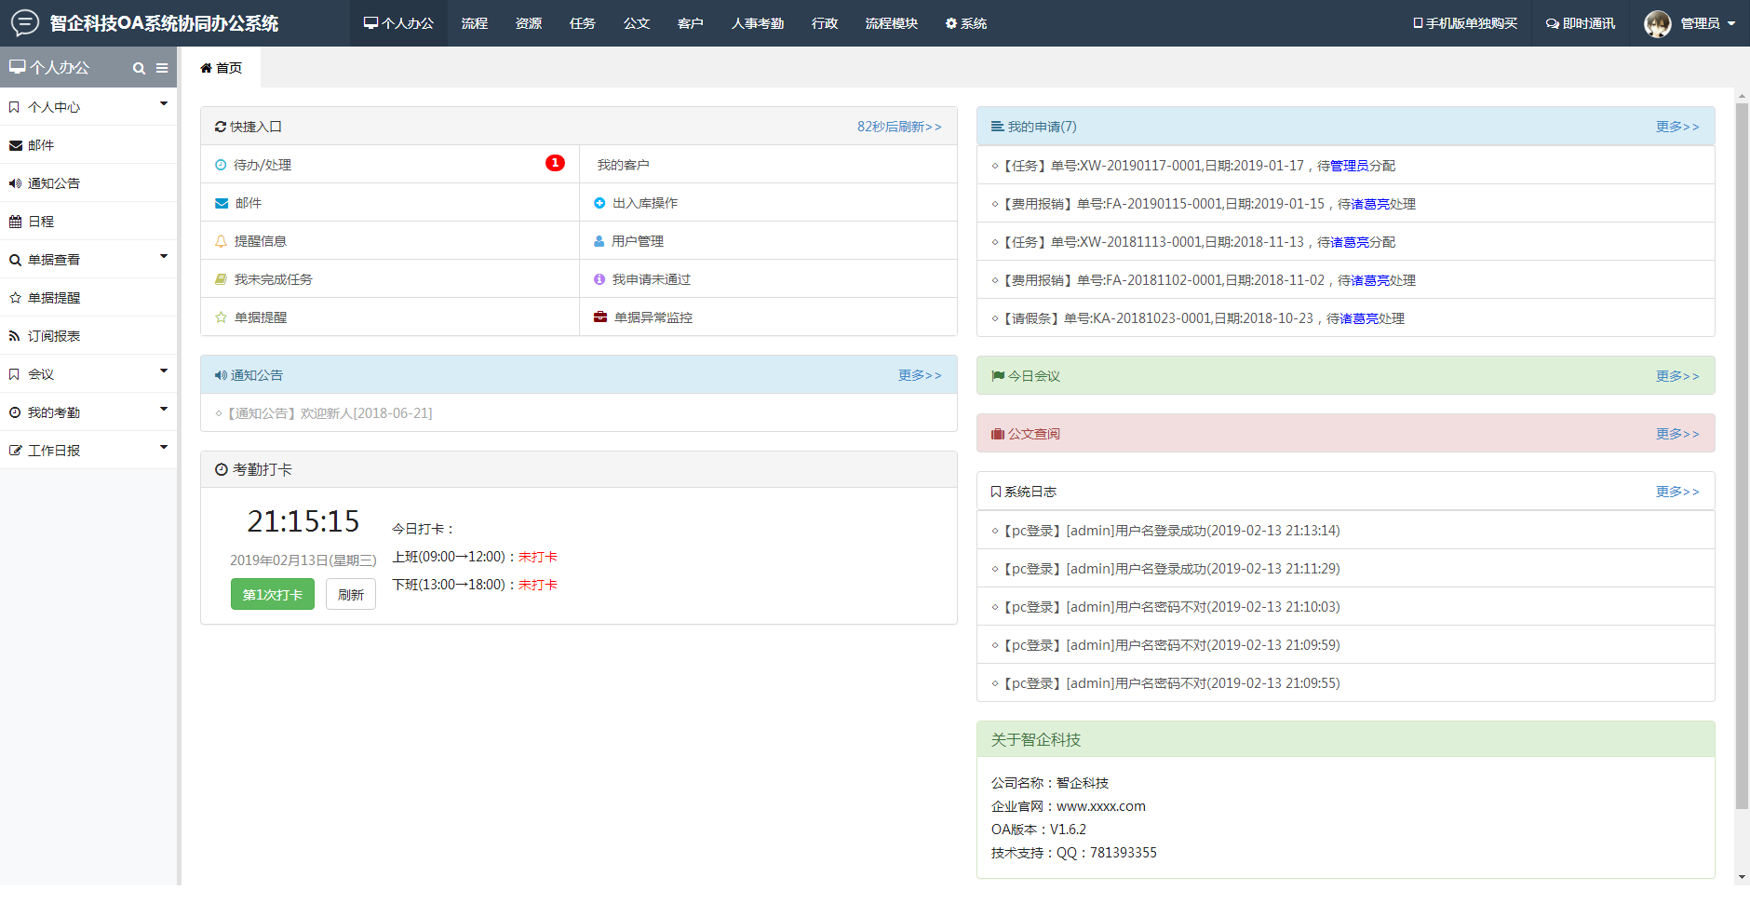Click the red badge showing 1
This screenshot has height=904, width=1750.
point(555,163)
